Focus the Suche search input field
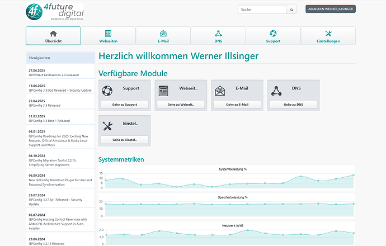 (262, 10)
